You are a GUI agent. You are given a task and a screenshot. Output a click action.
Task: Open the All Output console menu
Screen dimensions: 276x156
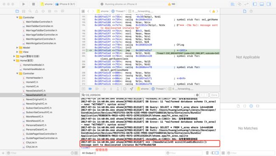[89, 153]
